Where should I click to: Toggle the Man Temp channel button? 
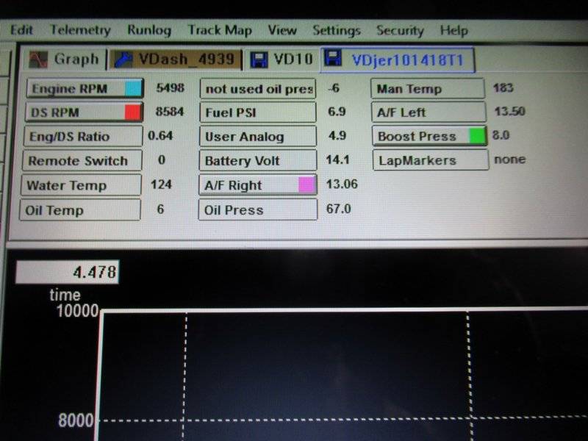428,89
